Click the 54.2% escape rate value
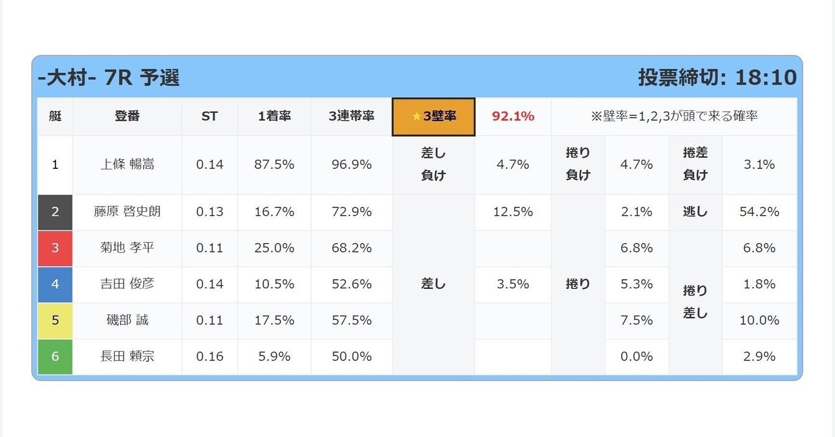835x437 pixels. click(759, 212)
